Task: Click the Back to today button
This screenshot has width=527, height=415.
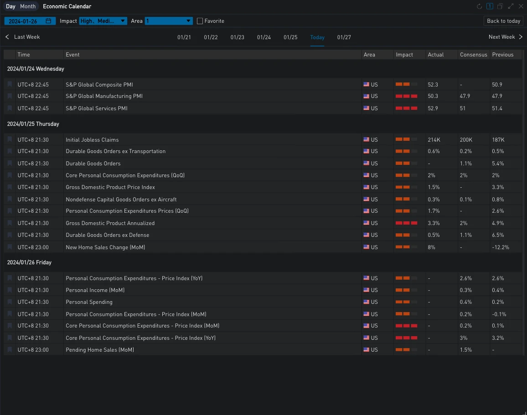Action: (x=503, y=21)
